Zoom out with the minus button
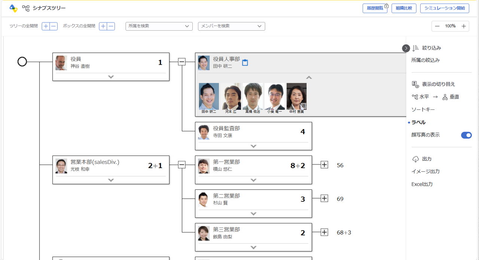 [437, 26]
